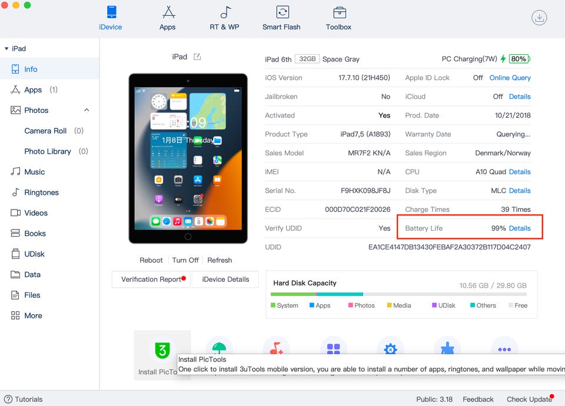Click the ECID value 000D70C021F20026

[357, 209]
